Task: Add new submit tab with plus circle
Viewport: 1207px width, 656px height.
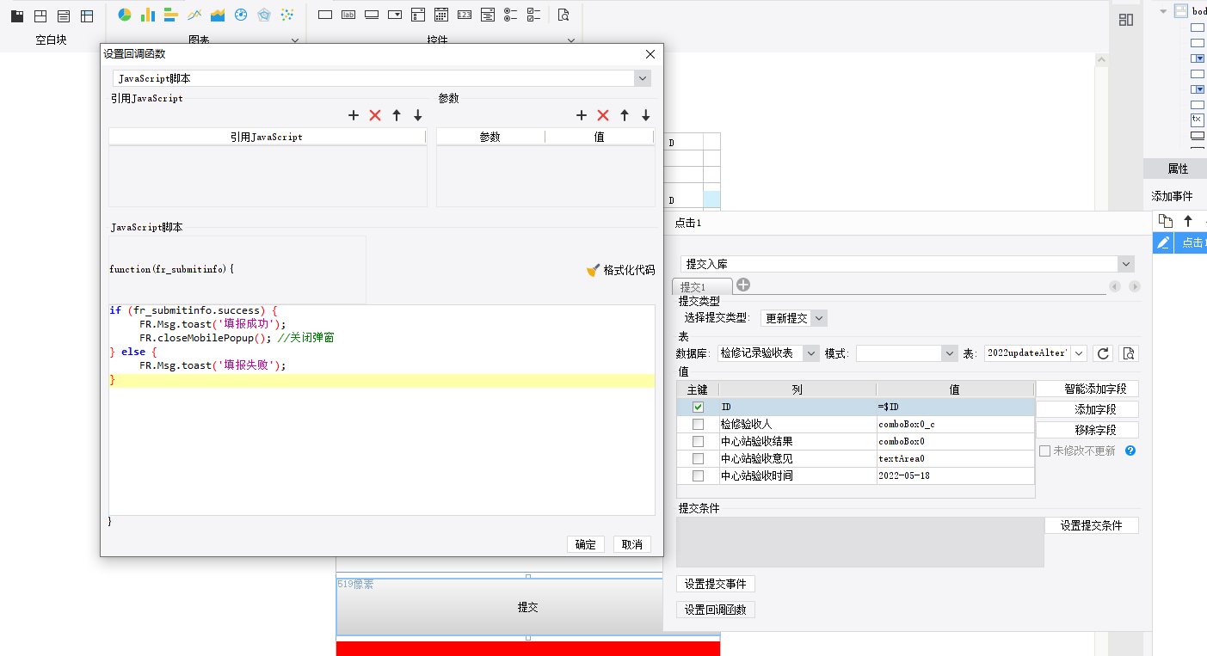Action: point(743,285)
